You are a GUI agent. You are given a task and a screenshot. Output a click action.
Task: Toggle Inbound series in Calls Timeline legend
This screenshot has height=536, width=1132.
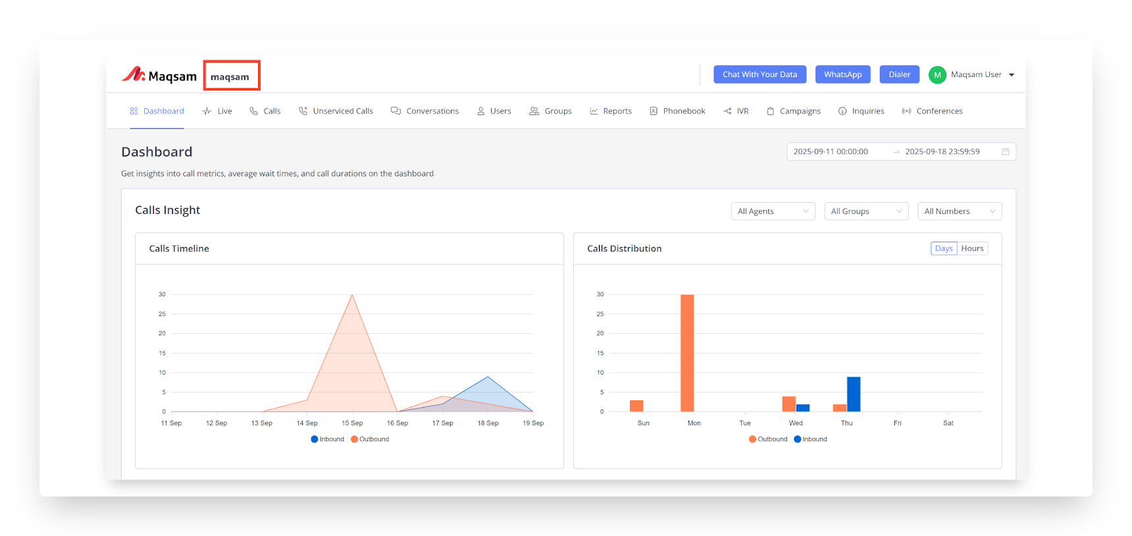(328, 439)
